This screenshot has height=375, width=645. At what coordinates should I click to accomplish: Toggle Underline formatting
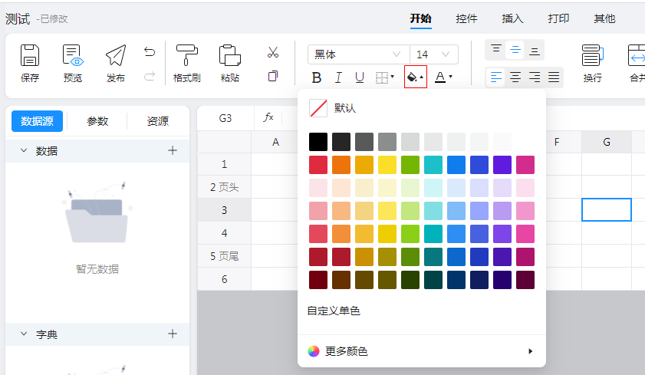tap(359, 77)
